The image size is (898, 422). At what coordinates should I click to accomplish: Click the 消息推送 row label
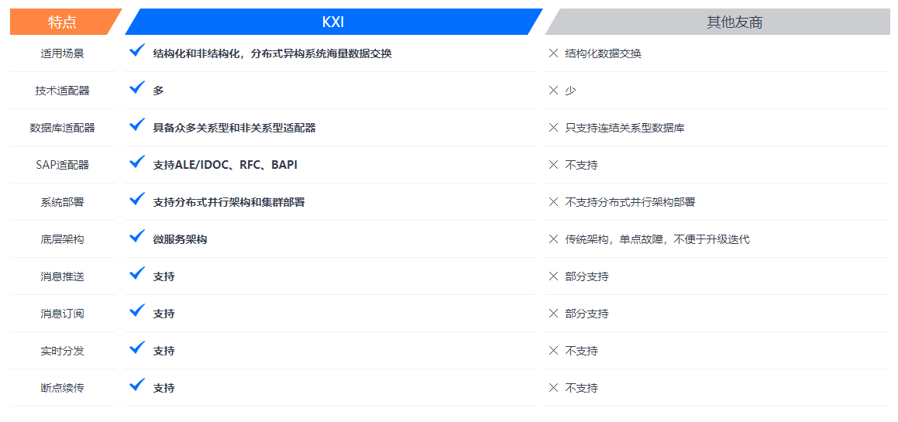(63, 276)
